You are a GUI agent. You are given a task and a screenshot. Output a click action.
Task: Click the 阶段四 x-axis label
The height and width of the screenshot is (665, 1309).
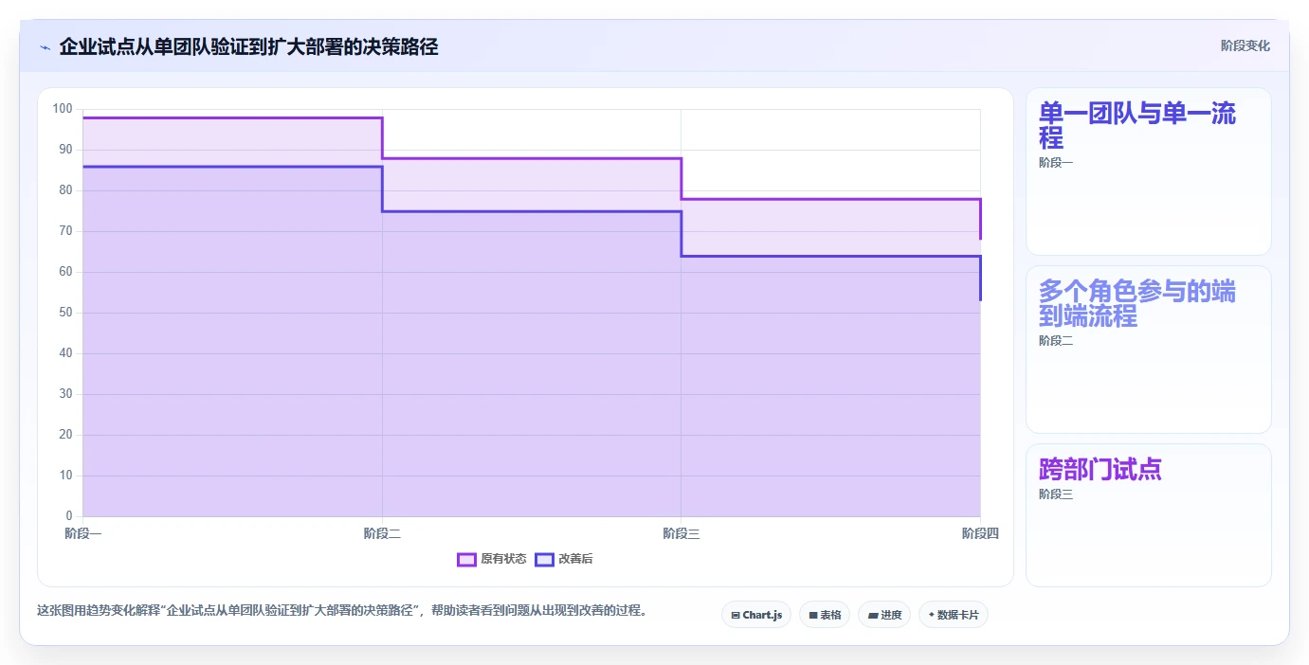point(980,534)
